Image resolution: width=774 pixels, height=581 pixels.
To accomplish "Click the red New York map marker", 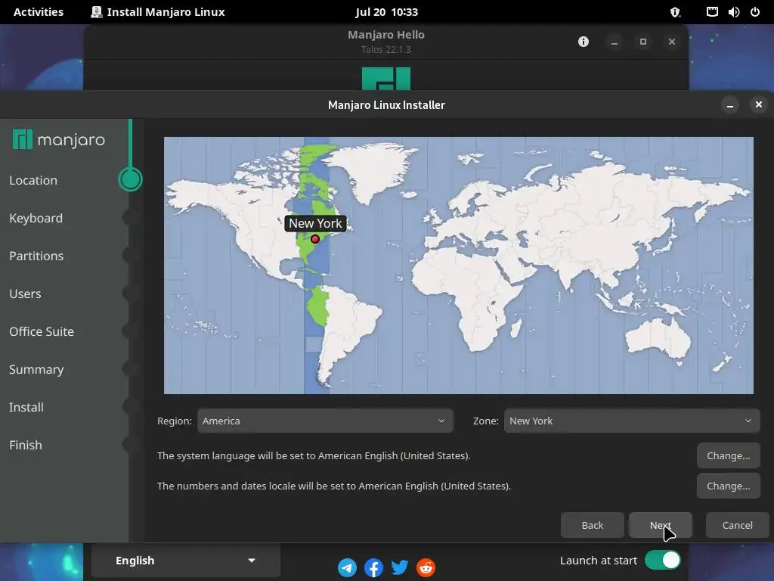I will coord(315,239).
